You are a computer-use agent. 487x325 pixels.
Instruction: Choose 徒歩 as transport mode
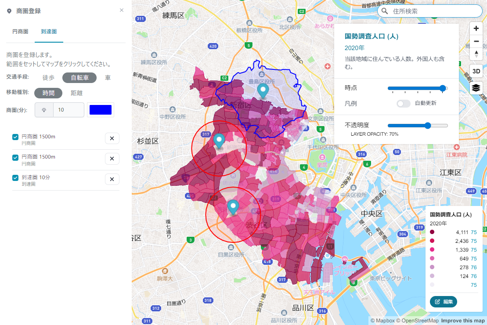[48, 78]
